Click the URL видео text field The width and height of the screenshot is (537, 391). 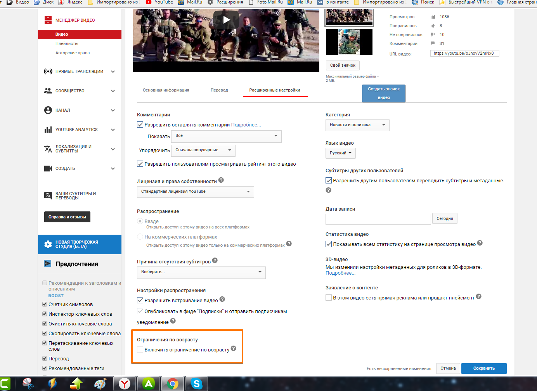[x=464, y=54]
